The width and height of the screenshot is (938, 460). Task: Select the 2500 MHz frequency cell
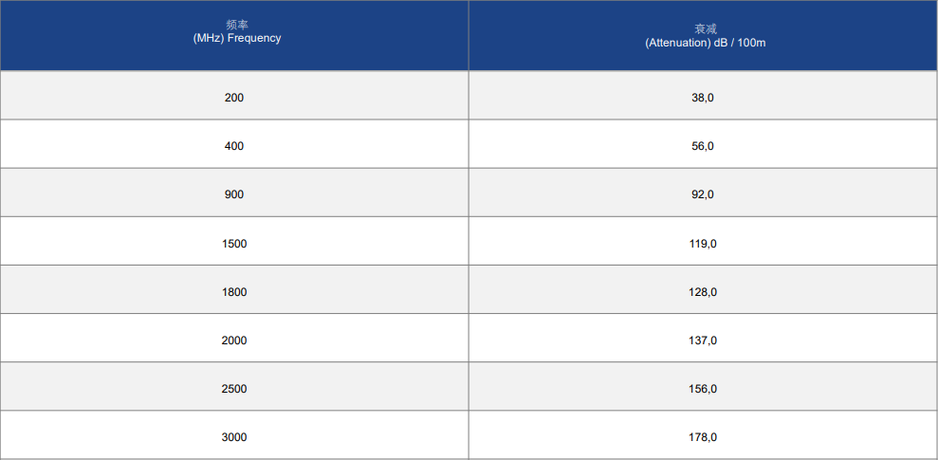pyautogui.click(x=234, y=386)
